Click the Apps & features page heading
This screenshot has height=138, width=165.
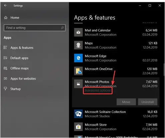[x=95, y=18]
